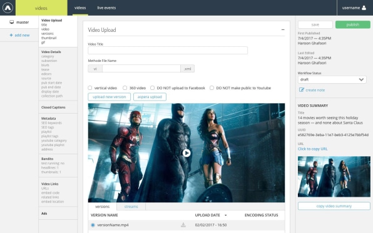
Task: Play the video preview with the play button
Action: click(186, 153)
